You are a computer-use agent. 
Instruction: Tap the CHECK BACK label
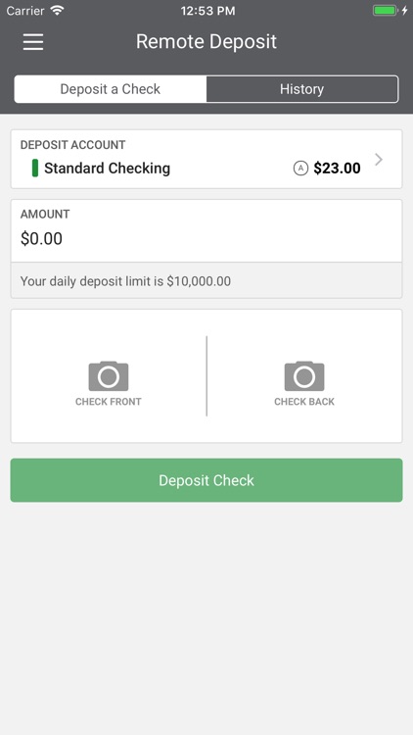pyautogui.click(x=304, y=402)
